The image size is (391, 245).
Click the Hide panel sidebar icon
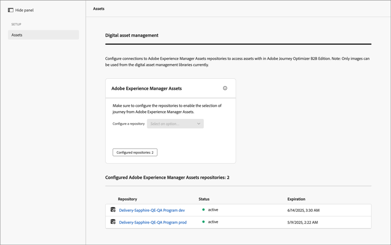[x=10, y=10]
